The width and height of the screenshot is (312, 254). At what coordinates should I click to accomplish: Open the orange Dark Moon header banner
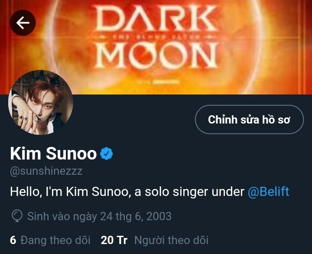click(x=156, y=47)
